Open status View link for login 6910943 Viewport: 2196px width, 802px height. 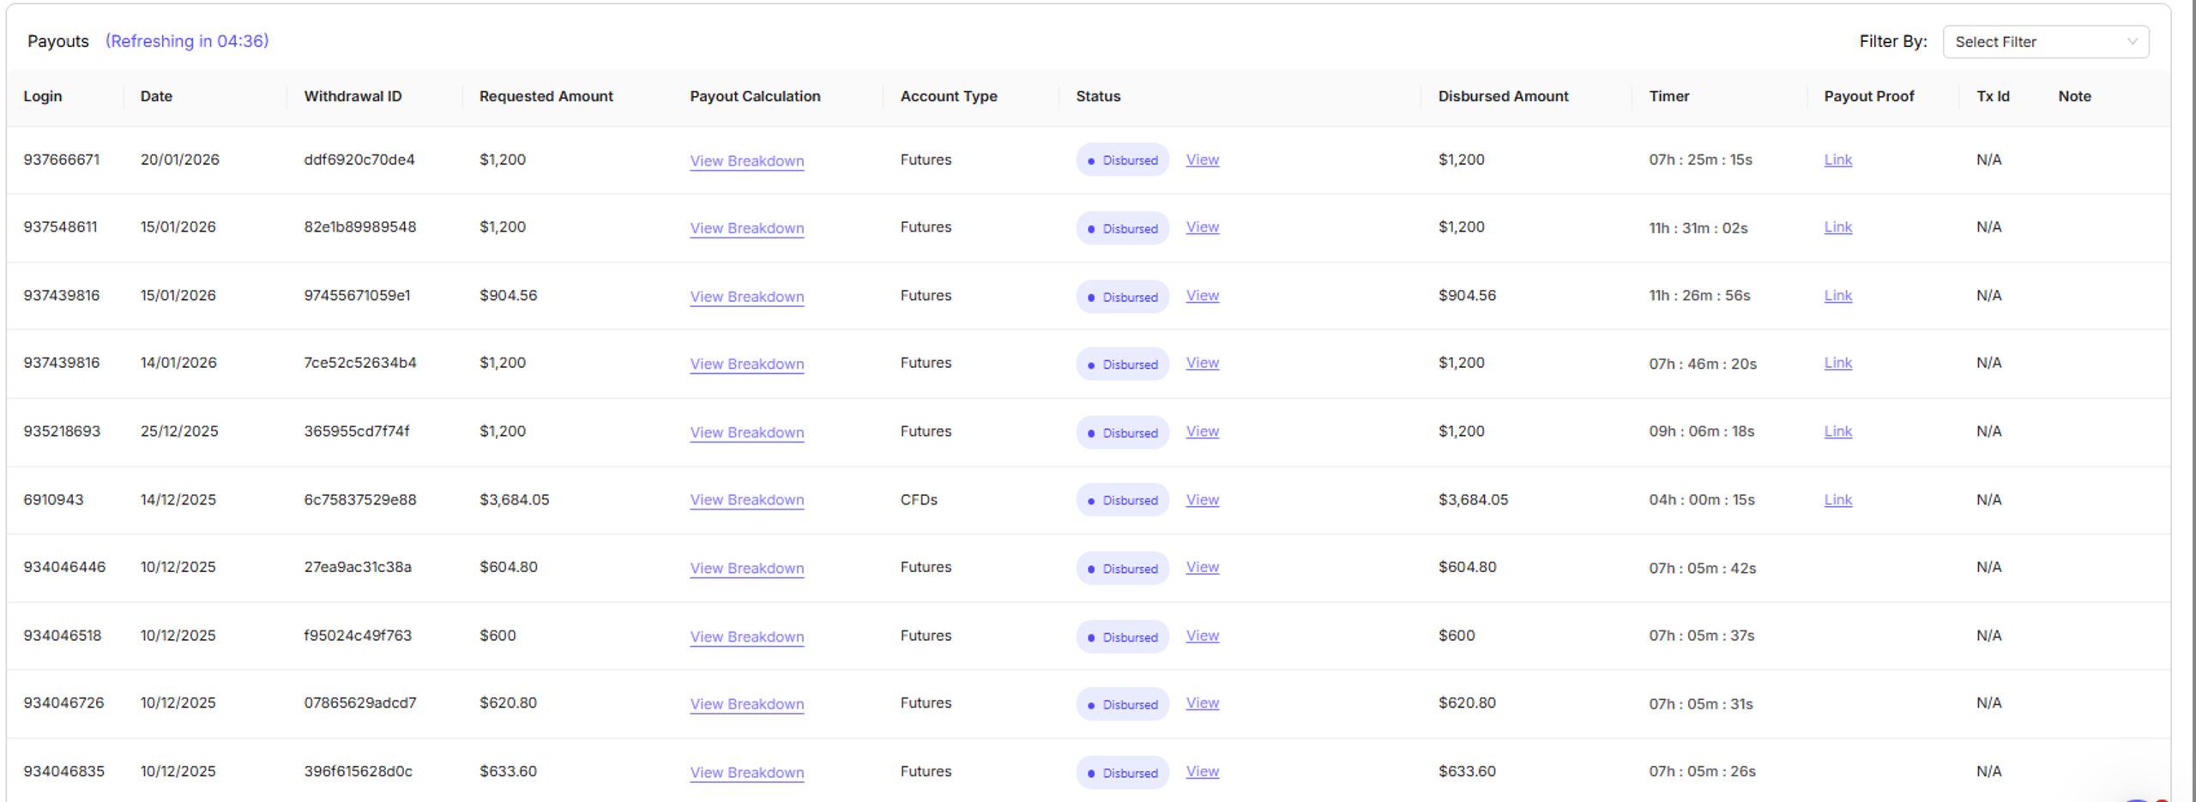click(1202, 500)
